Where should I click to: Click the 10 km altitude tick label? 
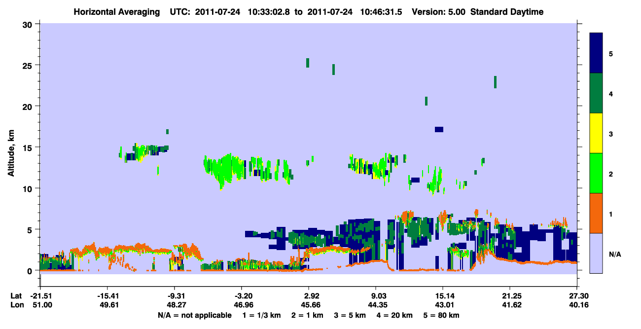[x=29, y=188]
